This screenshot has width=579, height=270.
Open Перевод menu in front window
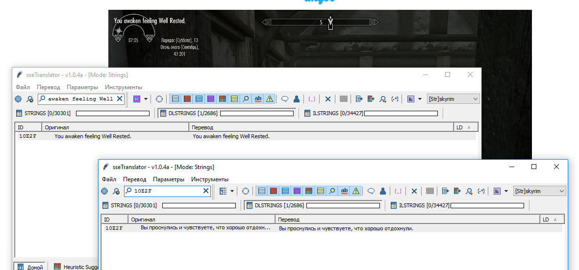(x=134, y=179)
